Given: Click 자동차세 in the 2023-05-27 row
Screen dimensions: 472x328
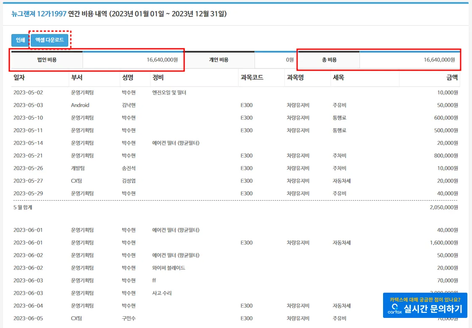Looking at the screenshot, I should pyautogui.click(x=342, y=181).
